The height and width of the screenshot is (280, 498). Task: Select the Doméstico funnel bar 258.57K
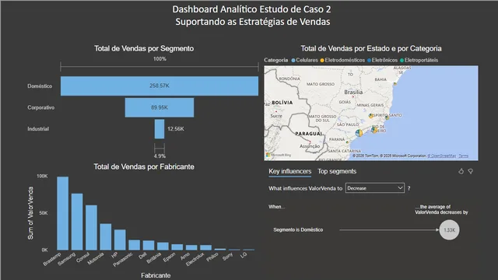pos(160,86)
